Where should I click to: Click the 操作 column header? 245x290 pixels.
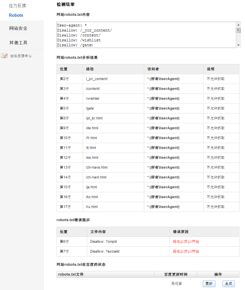218,274
